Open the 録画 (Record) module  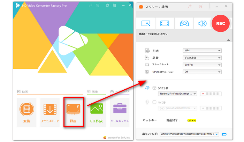pyautogui.click(x=74, y=112)
